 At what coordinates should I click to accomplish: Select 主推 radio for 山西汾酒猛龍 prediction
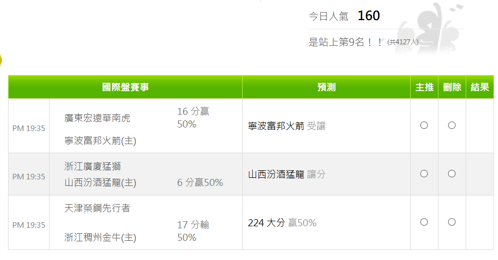[x=424, y=174]
